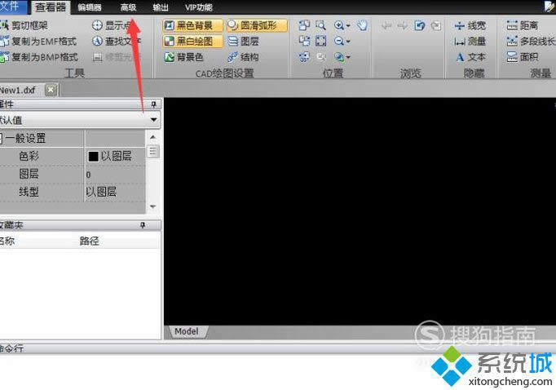Click the 色彩 black color swatch
Viewport: 556px width, 390px height.
pos(93,156)
